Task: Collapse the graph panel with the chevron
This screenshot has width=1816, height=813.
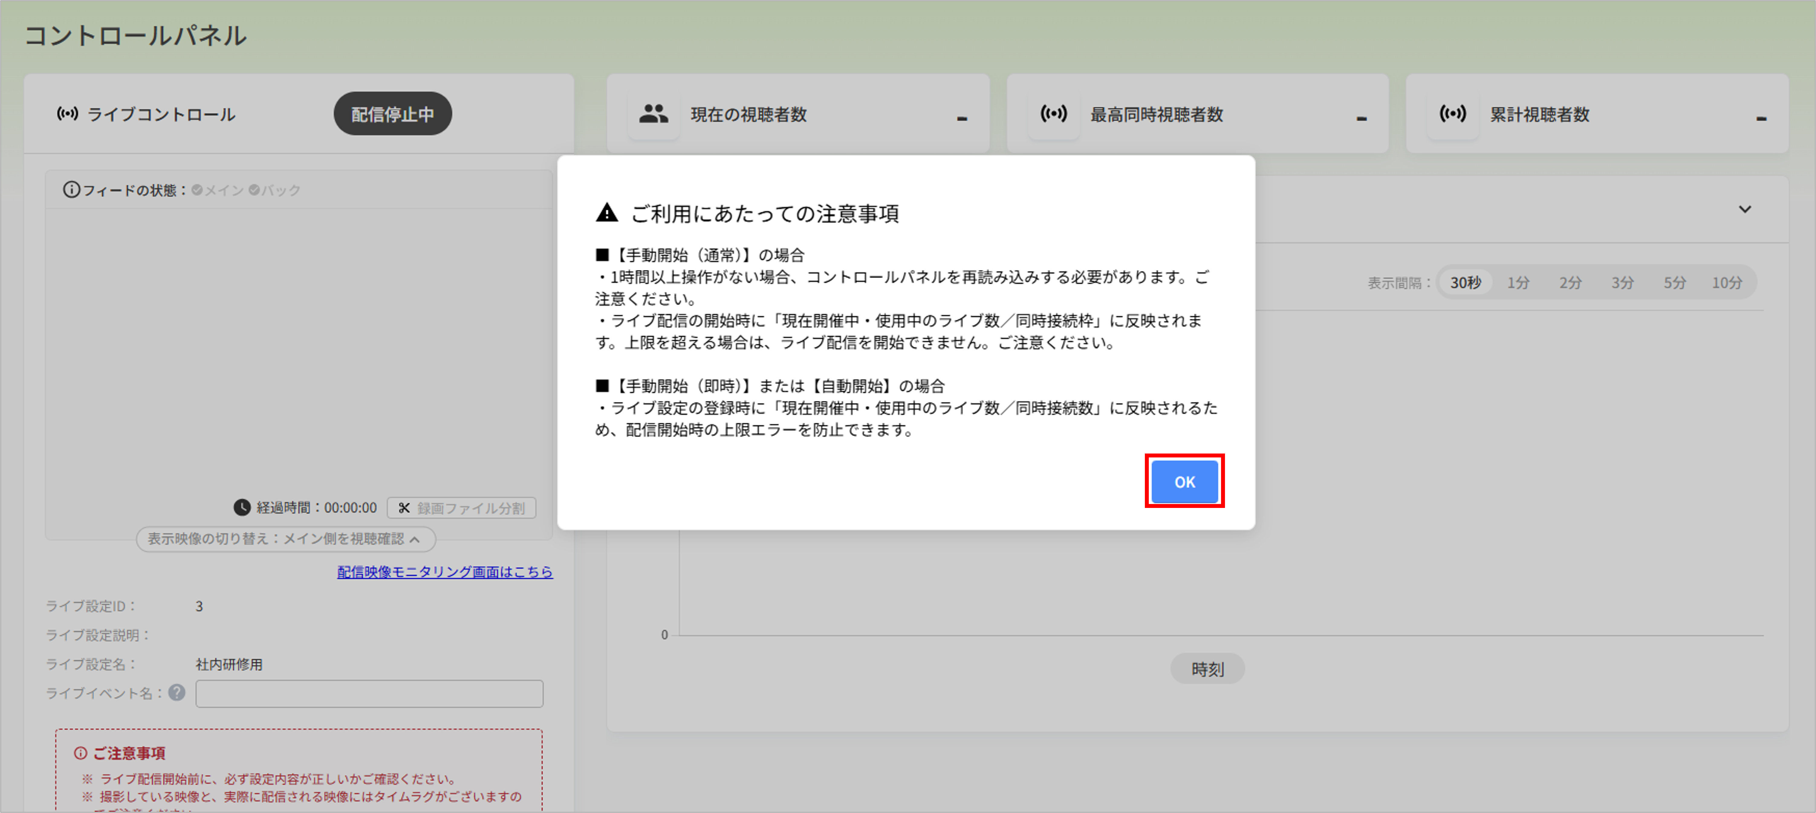Action: [1745, 210]
